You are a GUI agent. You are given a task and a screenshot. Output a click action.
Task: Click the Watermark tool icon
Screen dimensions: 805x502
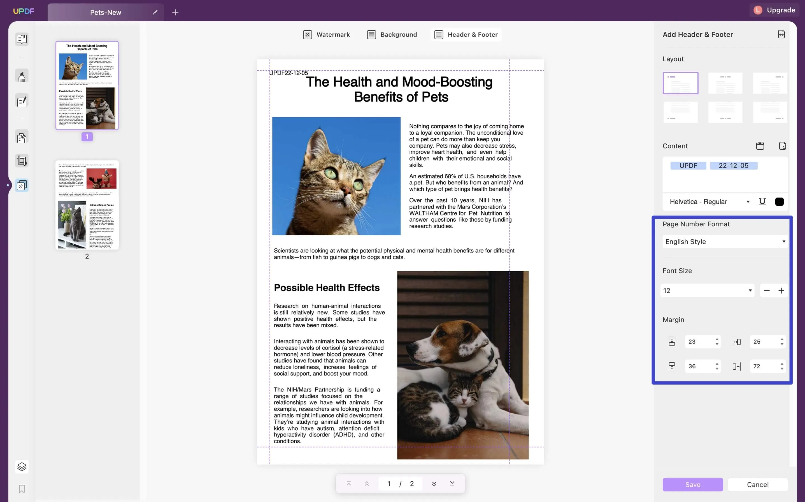pos(306,35)
